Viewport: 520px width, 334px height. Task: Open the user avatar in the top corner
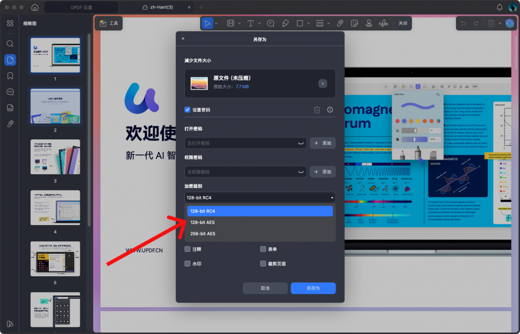click(512, 7)
